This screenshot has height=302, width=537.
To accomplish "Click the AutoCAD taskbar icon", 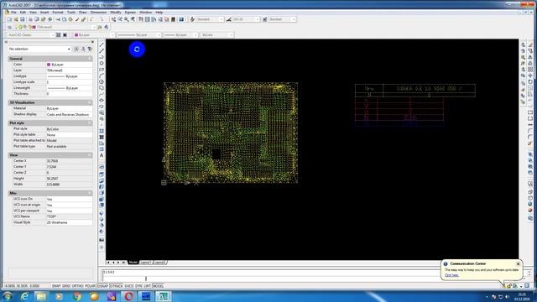I will coord(163,296).
